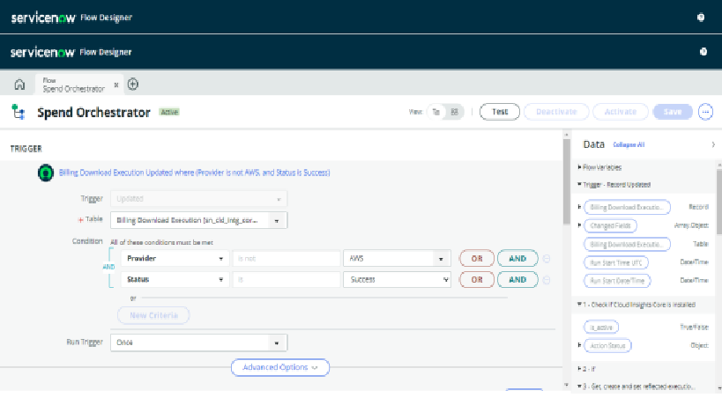The image size is (722, 405).
Task: Select the Billing Download Executio... Table pill
Action: click(627, 244)
